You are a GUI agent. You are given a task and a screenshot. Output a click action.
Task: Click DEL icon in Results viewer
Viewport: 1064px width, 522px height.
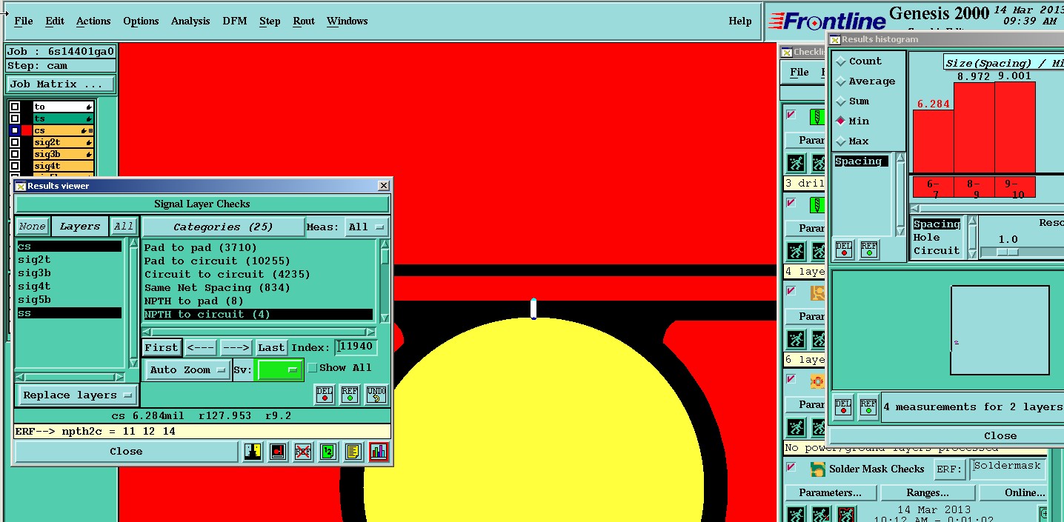[325, 395]
